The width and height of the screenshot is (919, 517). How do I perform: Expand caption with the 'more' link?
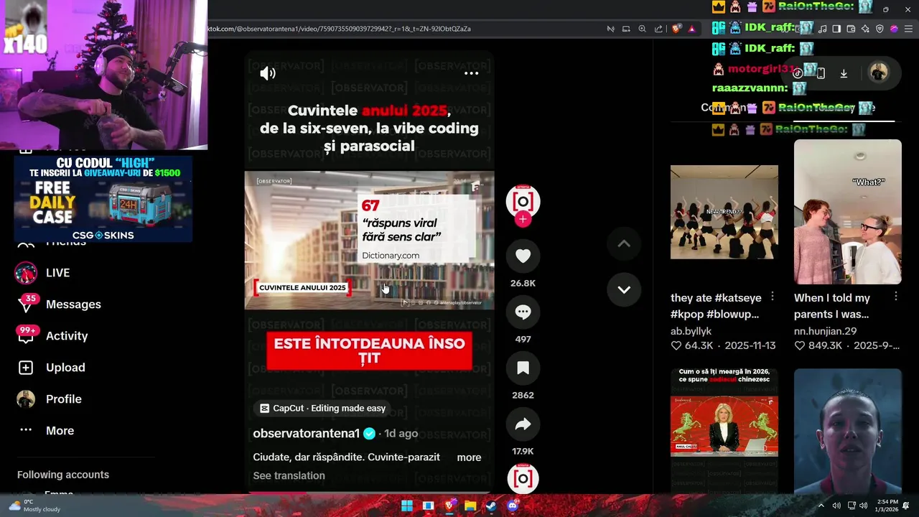(x=469, y=457)
